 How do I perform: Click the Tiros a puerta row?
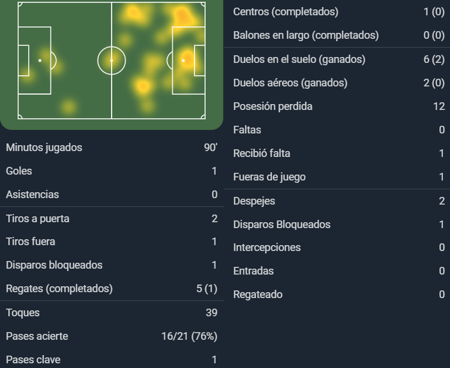click(x=112, y=219)
